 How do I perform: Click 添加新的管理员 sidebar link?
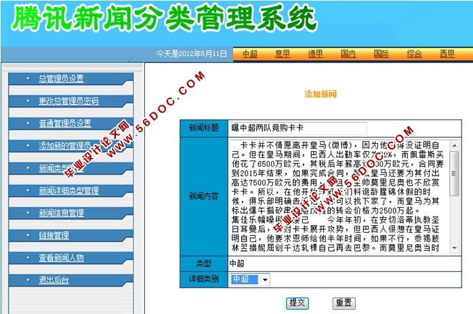click(64, 146)
